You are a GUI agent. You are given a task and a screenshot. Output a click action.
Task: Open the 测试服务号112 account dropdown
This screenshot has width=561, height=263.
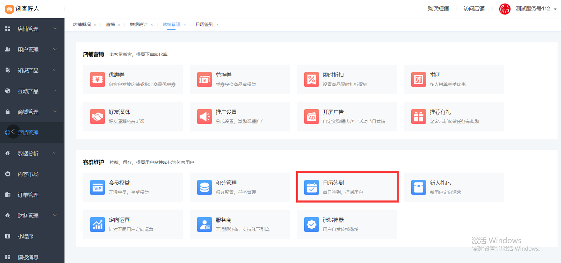click(x=555, y=9)
